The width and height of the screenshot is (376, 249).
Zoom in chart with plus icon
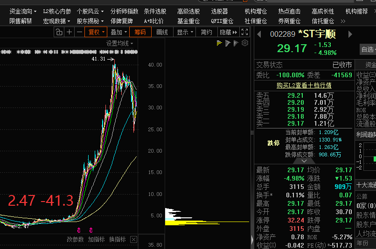point(70,32)
